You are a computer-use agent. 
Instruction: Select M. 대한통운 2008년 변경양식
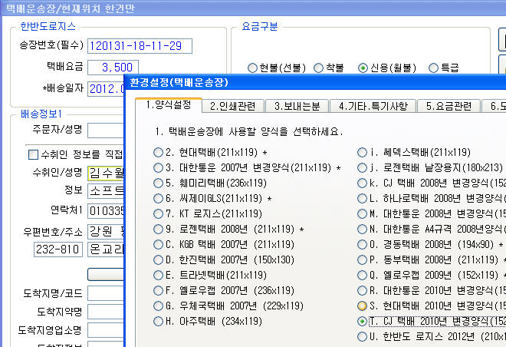coord(362,213)
